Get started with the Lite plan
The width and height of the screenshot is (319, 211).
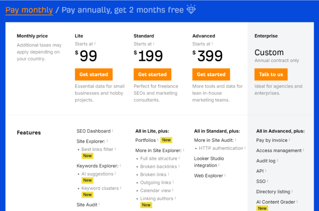93,74
